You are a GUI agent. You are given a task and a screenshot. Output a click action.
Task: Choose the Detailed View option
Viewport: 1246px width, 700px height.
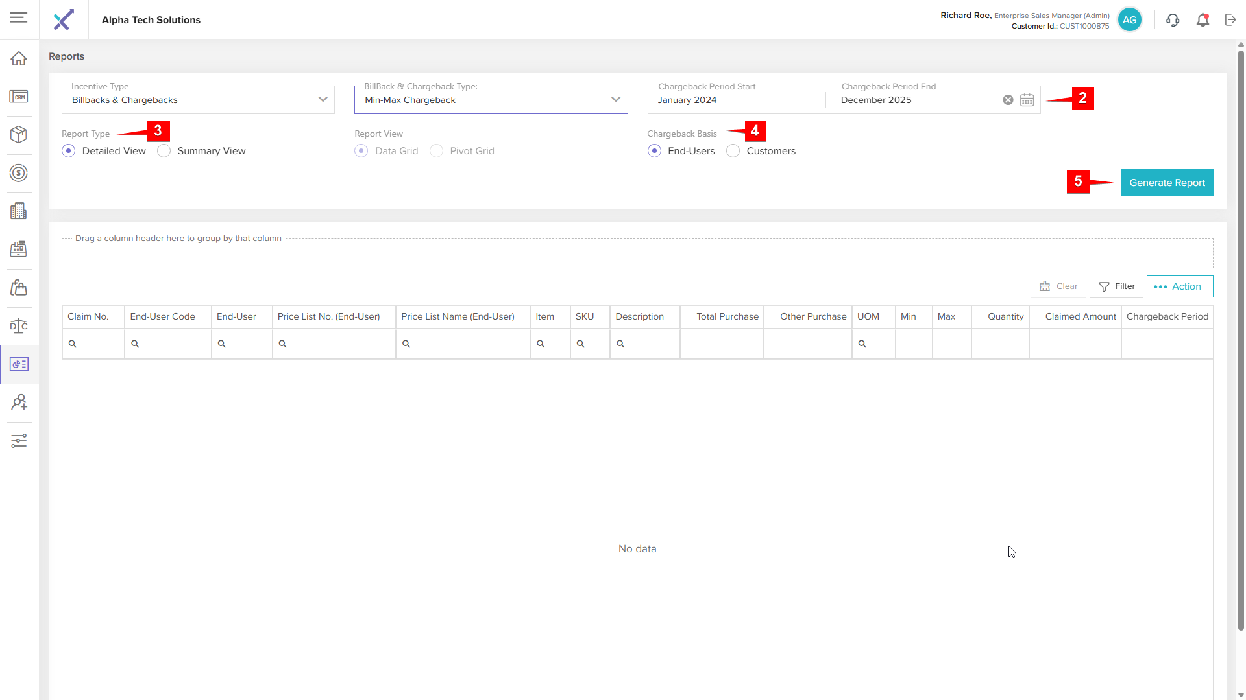pos(69,151)
